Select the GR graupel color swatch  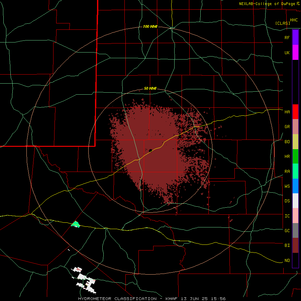click(x=295, y=127)
